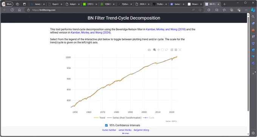The image size is (257, 137).
Task: View site information lock icon
Action: pyautogui.click(x=28, y=10)
